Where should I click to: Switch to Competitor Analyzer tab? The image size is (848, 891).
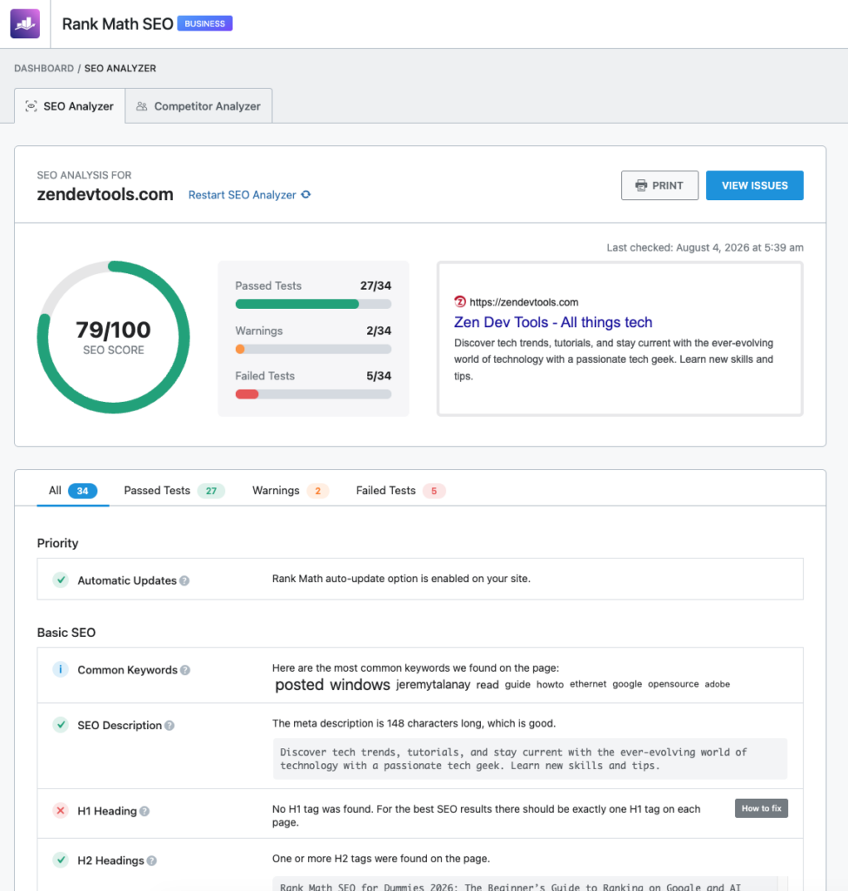(x=198, y=106)
